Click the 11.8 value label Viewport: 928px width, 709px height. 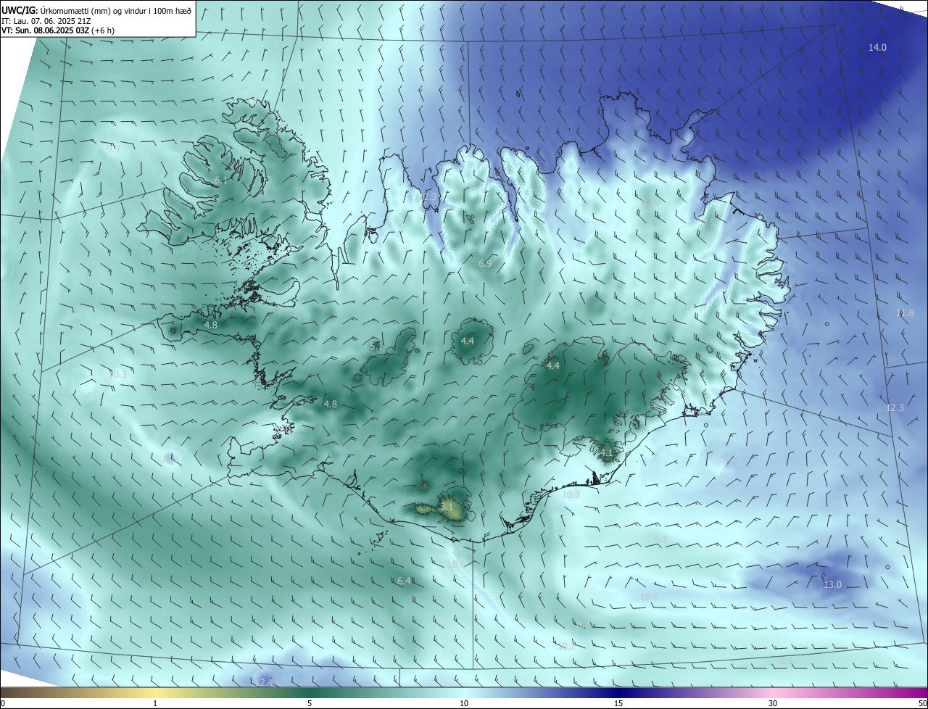click(905, 313)
